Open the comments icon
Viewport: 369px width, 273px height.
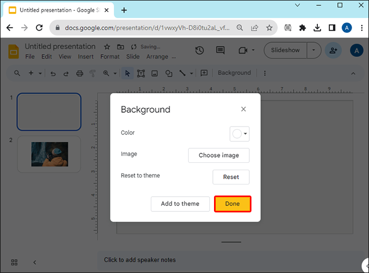pos(220,50)
